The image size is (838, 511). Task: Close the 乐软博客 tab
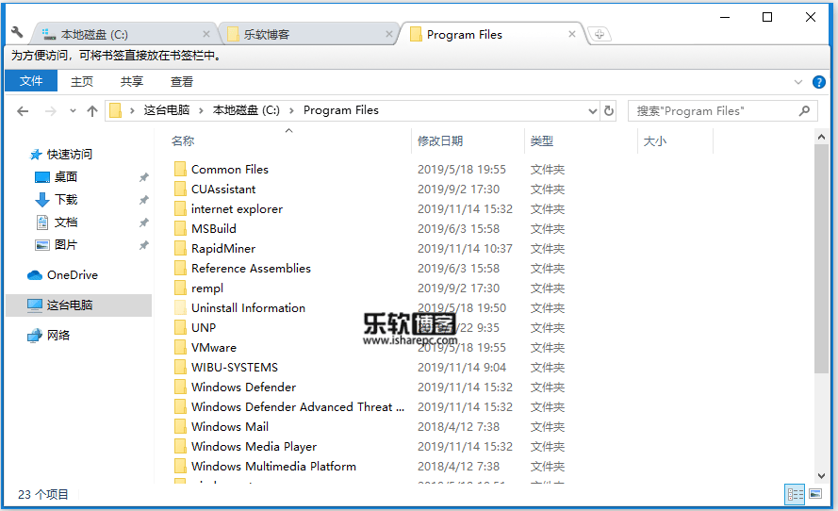389,34
